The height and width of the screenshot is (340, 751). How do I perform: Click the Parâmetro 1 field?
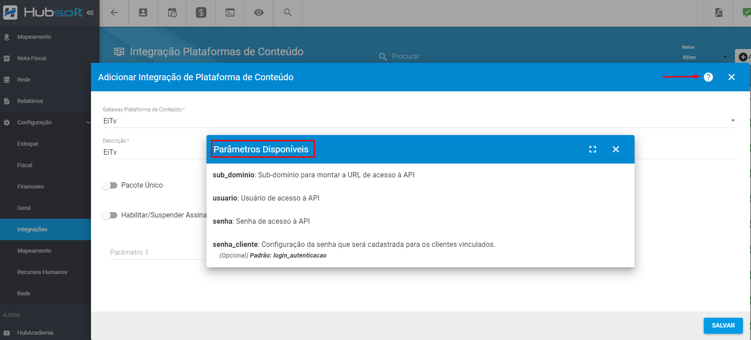[x=158, y=253]
